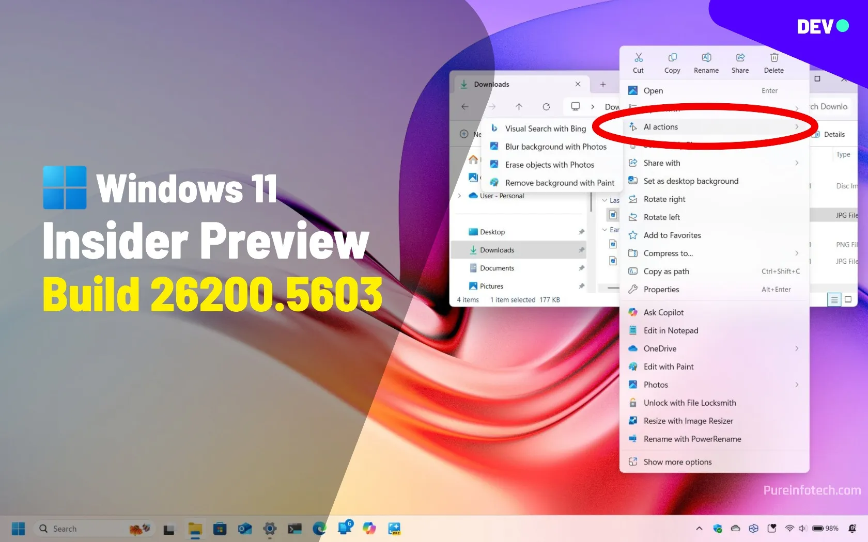The width and height of the screenshot is (868, 542).
Task: Refresh the File Explorer folder
Action: pyautogui.click(x=546, y=106)
